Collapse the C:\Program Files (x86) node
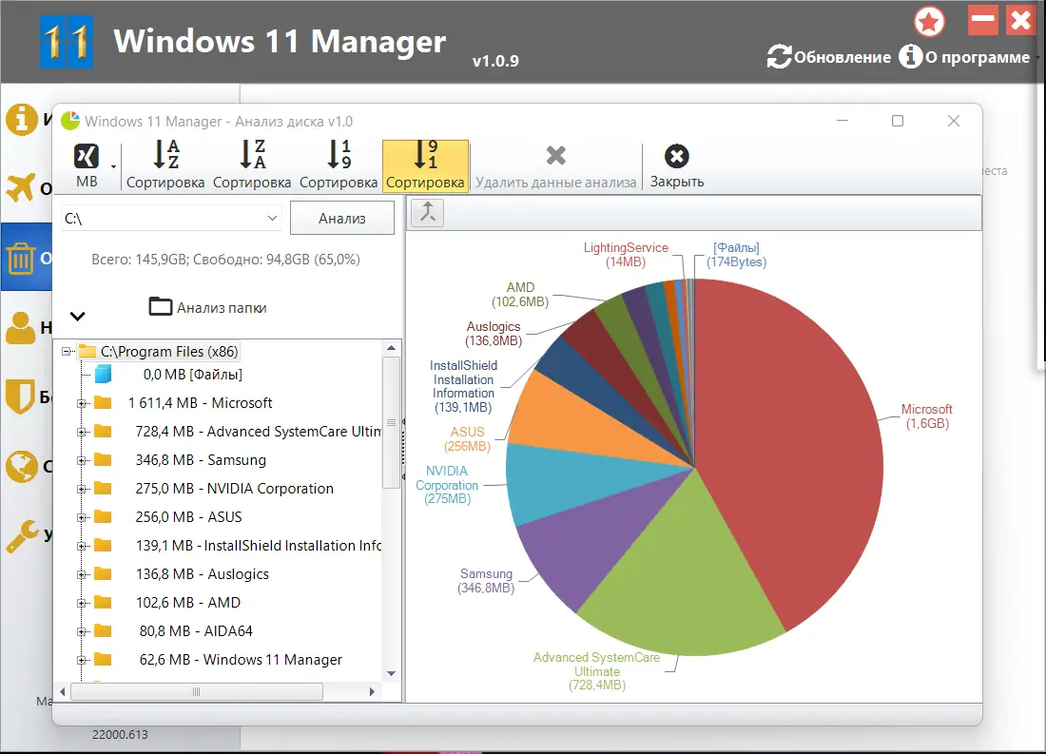This screenshot has height=754, width=1046. pyautogui.click(x=67, y=351)
